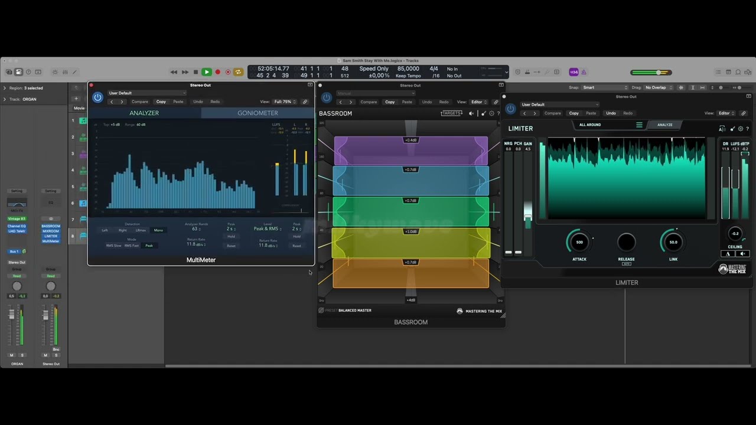Open the Editors pencil icon in control bar
The width and height of the screenshot is (756, 425).
tap(74, 72)
